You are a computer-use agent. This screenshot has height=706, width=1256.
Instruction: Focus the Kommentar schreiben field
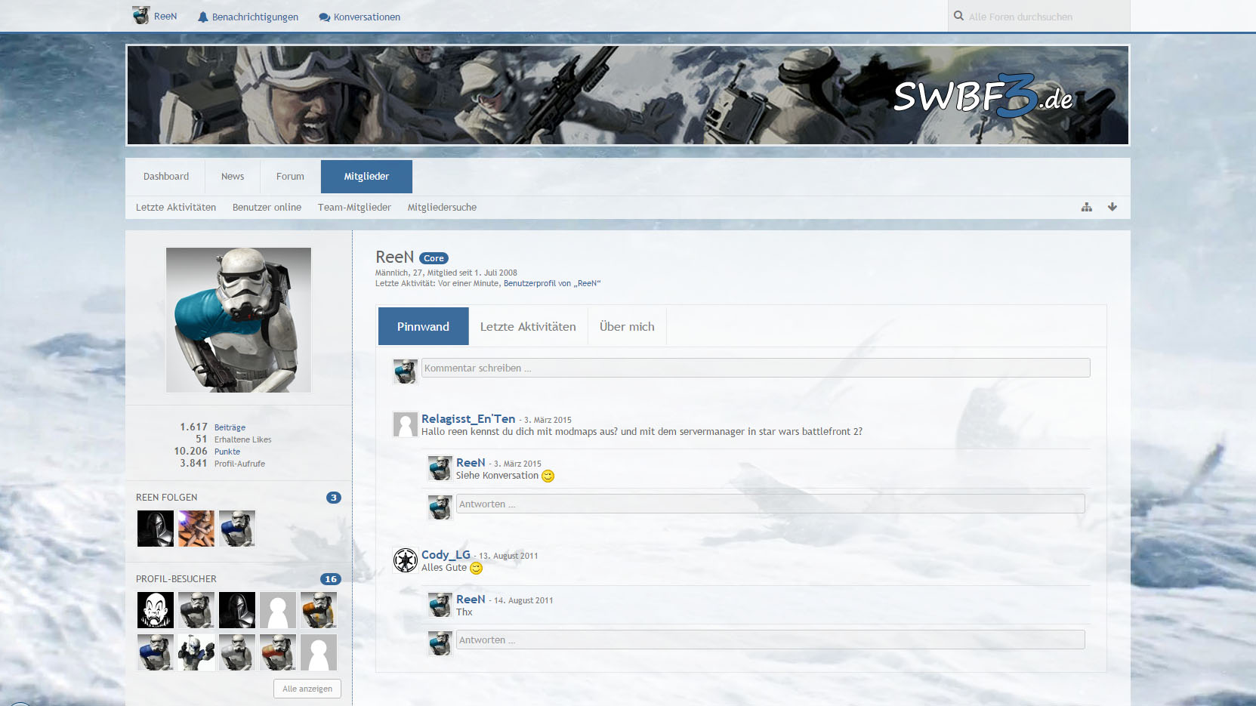point(755,368)
